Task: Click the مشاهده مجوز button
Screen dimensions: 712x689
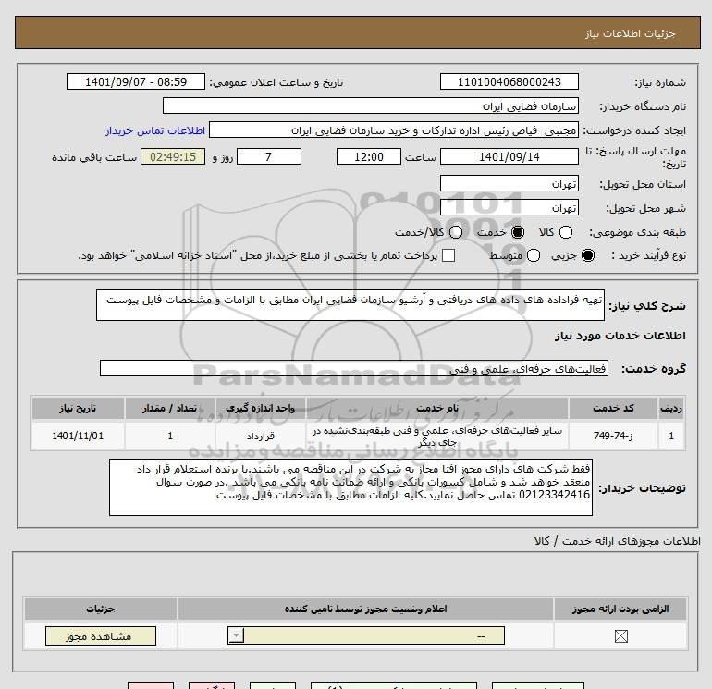Action: click(101, 636)
